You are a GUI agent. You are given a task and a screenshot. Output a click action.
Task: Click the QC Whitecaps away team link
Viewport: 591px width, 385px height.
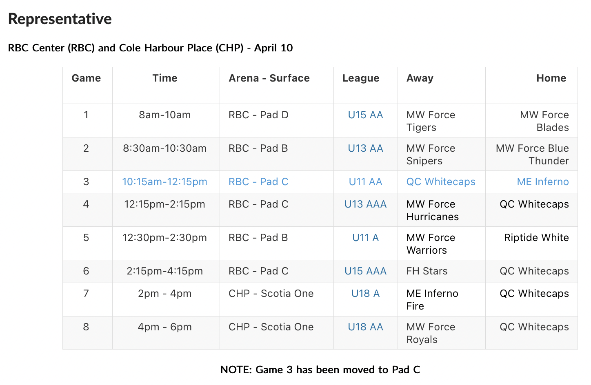click(441, 182)
